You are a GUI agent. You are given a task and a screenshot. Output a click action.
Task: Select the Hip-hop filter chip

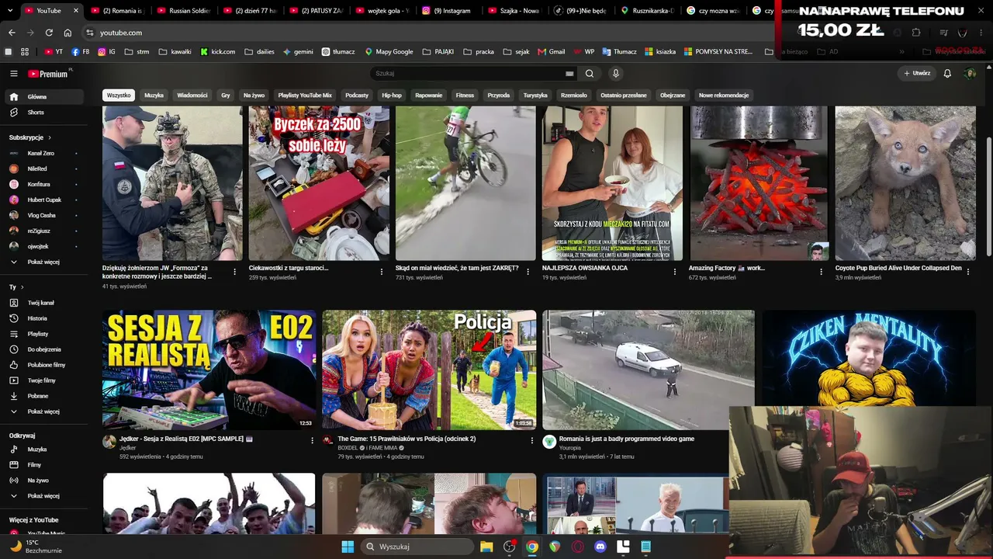(392, 95)
